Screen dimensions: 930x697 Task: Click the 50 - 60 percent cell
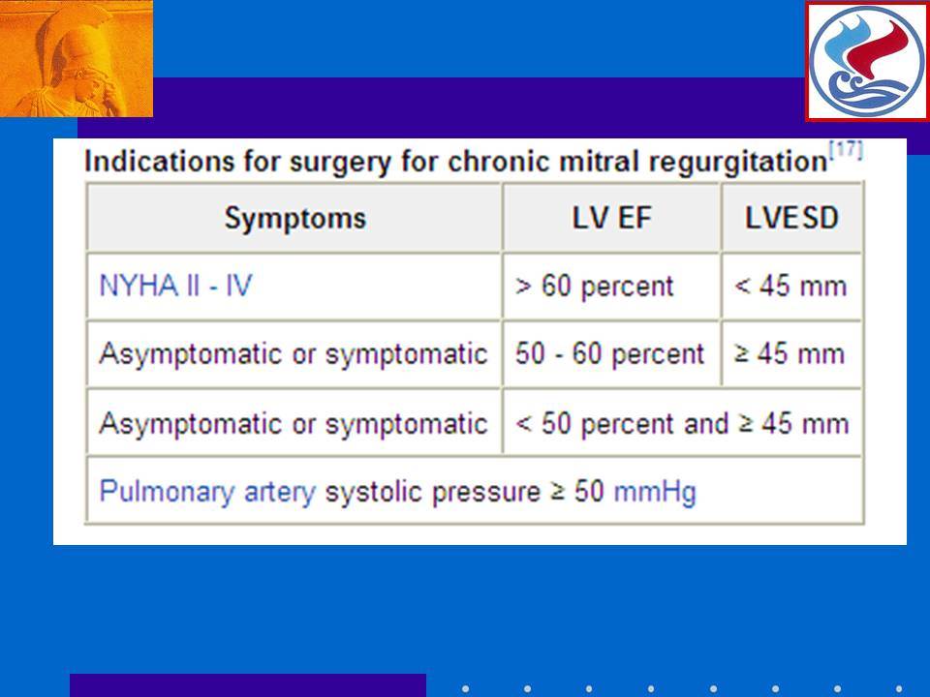611,354
